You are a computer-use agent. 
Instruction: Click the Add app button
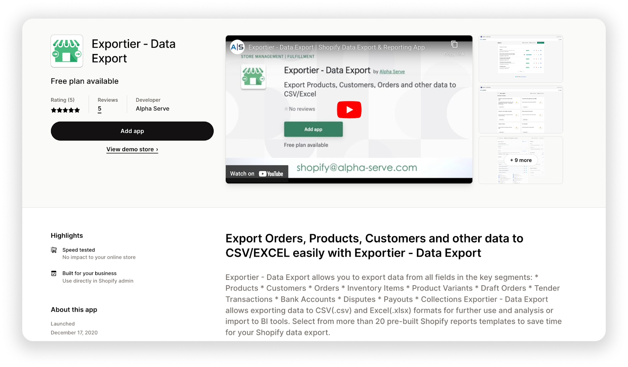[x=132, y=131]
